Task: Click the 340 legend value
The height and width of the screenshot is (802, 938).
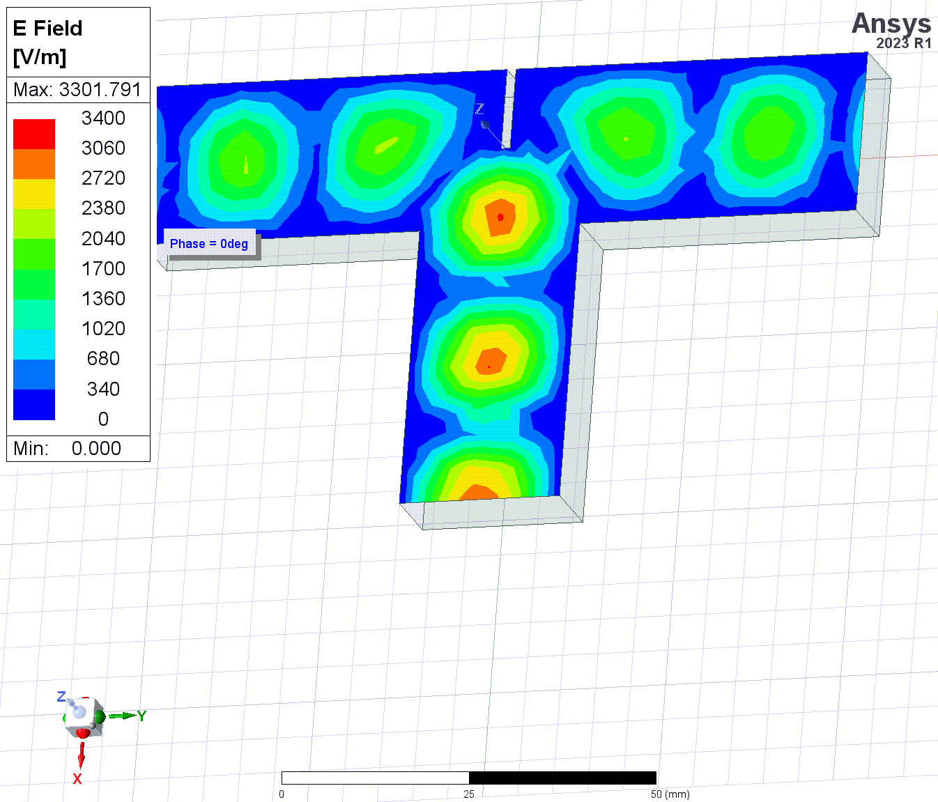Action: pos(103,389)
